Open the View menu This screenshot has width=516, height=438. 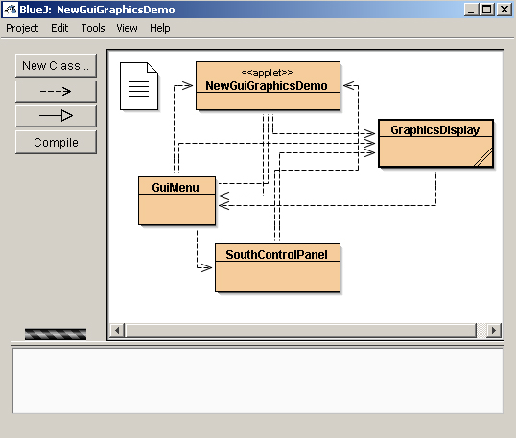coord(127,28)
